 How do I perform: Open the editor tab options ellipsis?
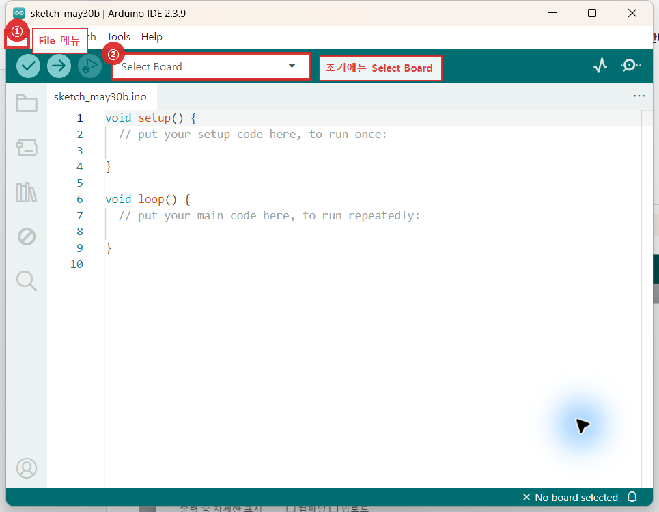point(639,96)
